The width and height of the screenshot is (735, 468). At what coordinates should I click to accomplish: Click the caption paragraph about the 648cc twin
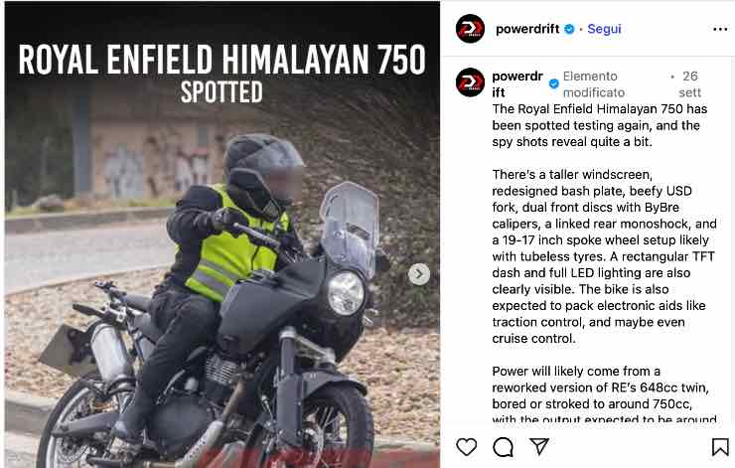tap(604, 394)
